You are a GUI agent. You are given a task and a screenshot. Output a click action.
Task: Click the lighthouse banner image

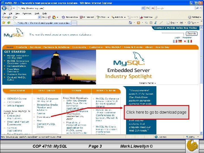(64, 67)
